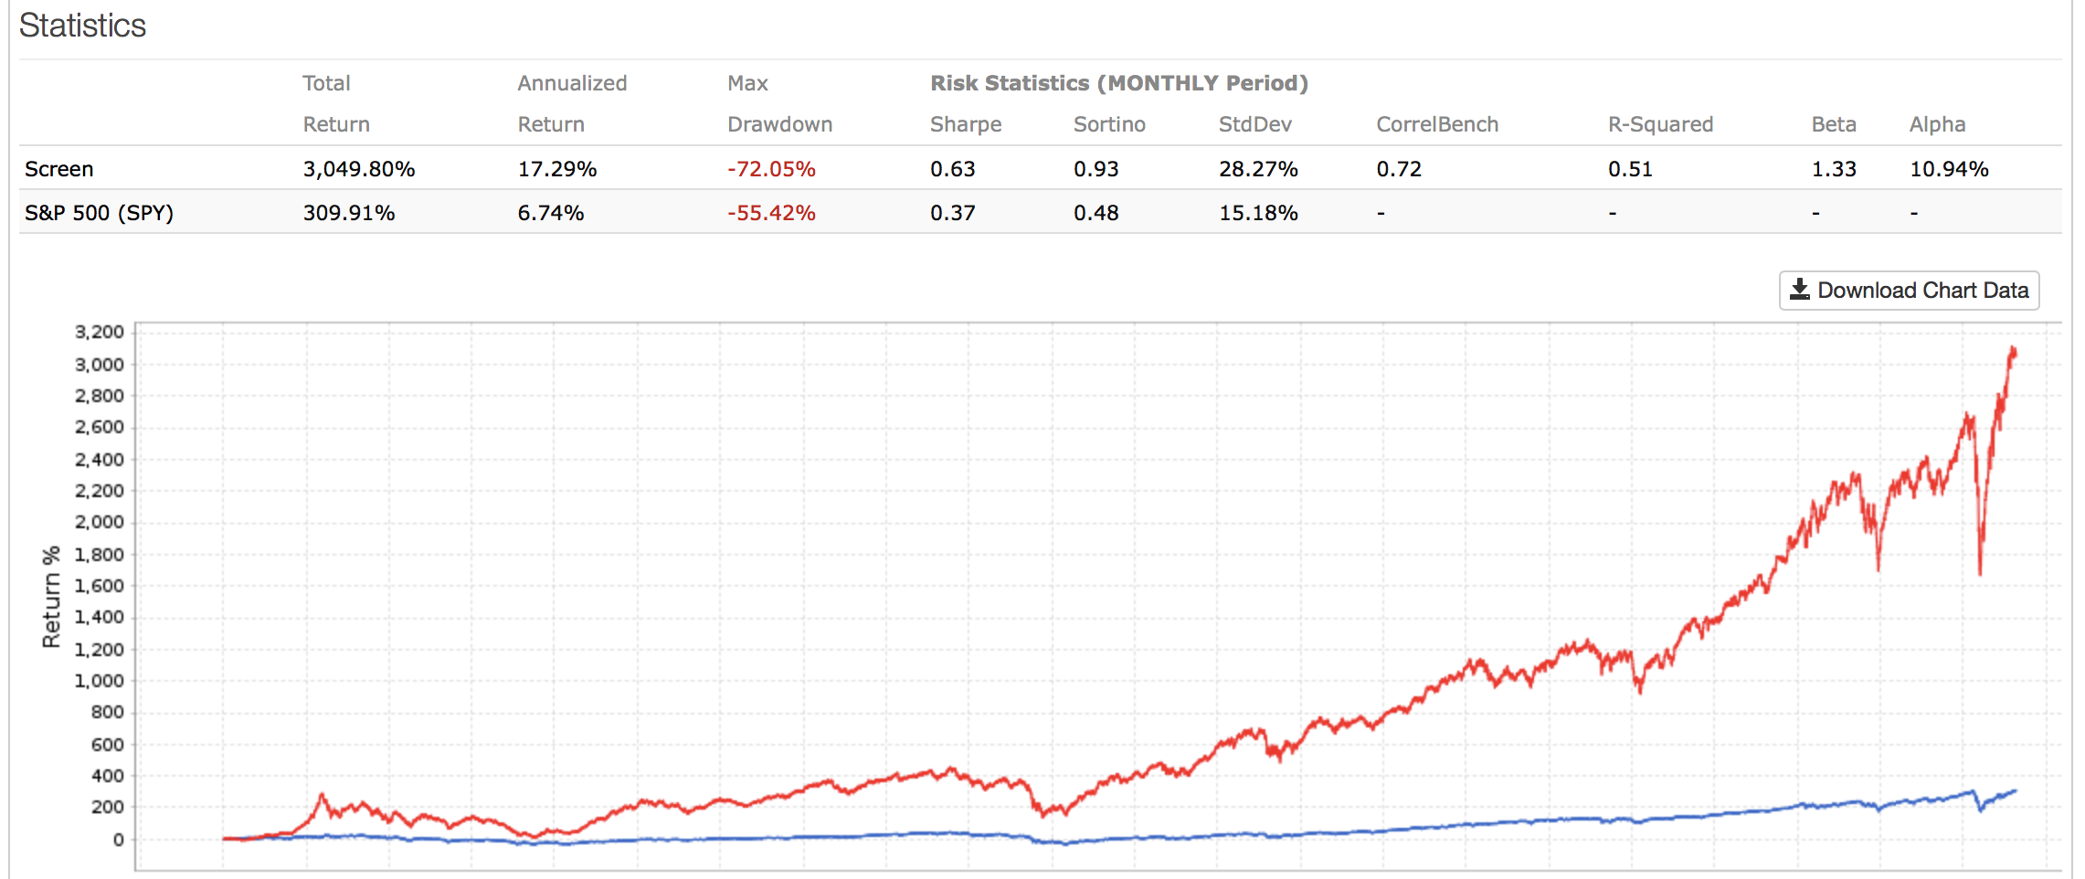Viewport: 2085px width, 879px height.
Task: Click the Sharpe column header
Action: (965, 124)
